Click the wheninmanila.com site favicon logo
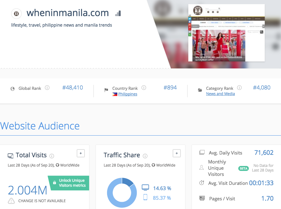 pyautogui.click(x=16, y=13)
